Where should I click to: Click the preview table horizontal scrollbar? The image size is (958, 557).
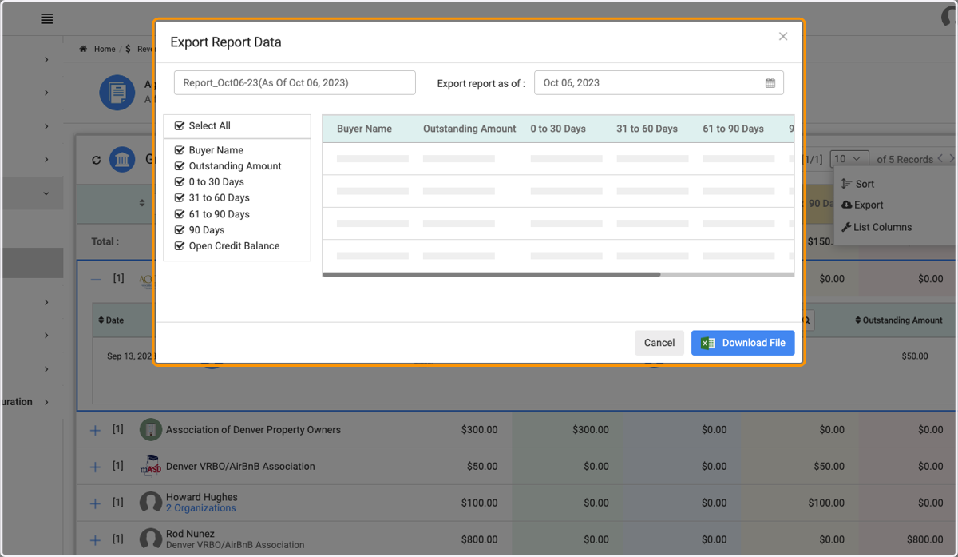pyautogui.click(x=491, y=274)
